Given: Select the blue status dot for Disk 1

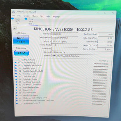Looking at the screenshot, I should (x=26, y=19).
